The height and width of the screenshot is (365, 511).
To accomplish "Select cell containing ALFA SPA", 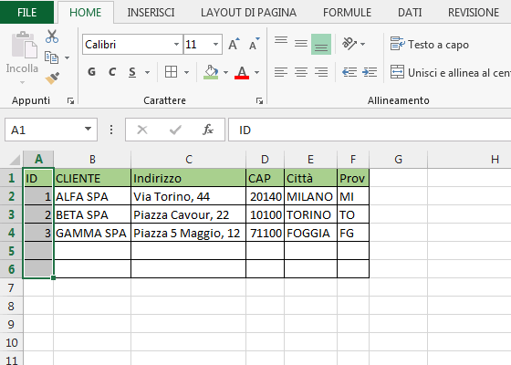I will click(92, 196).
